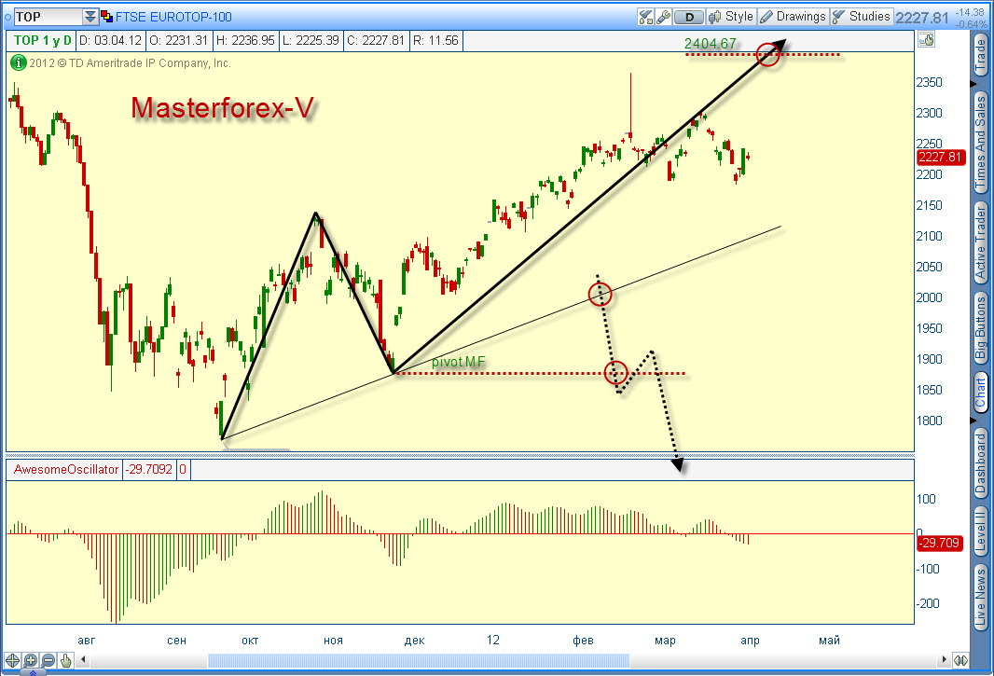The image size is (994, 676).
Task: Click the R: 11.56 range value
Action: [x=435, y=41]
